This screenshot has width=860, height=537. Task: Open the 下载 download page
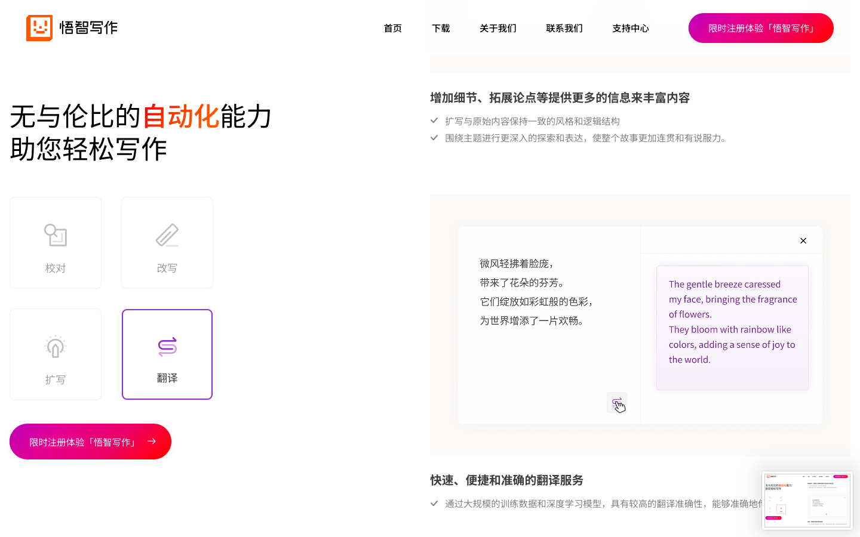441,28
